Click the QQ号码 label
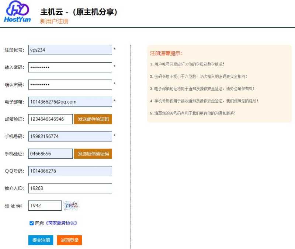 coord(14,171)
